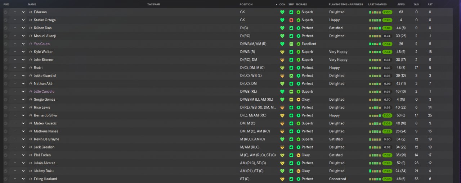The image size is (461, 183).
Task: Click Jérémy Doku's last five games form bars
Action: [x=375, y=171]
